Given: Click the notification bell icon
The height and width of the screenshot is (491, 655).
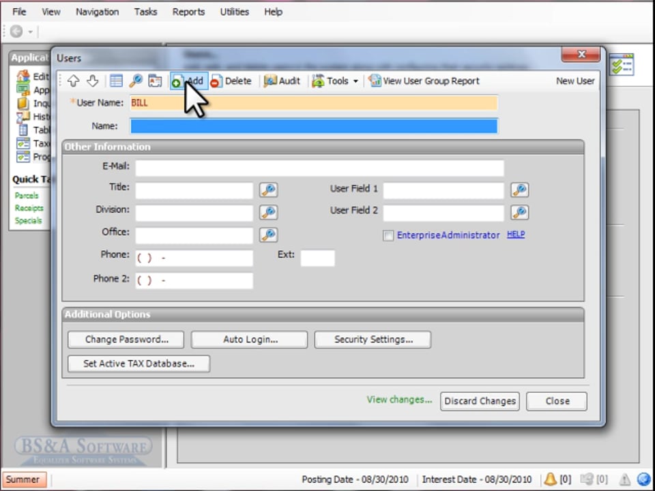Looking at the screenshot, I should click(x=550, y=479).
